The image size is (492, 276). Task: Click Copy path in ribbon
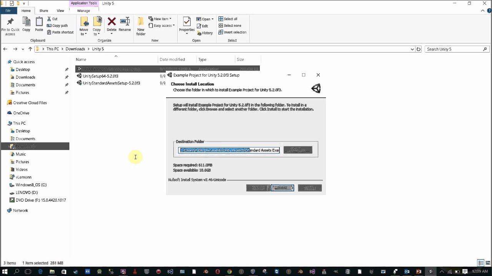(57, 26)
